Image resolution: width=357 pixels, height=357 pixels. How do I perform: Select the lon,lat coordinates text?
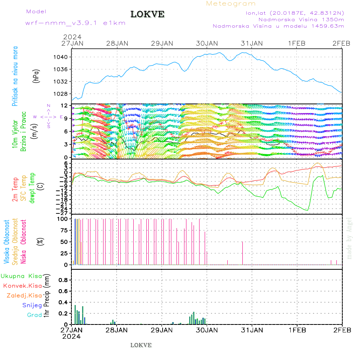[295, 13]
